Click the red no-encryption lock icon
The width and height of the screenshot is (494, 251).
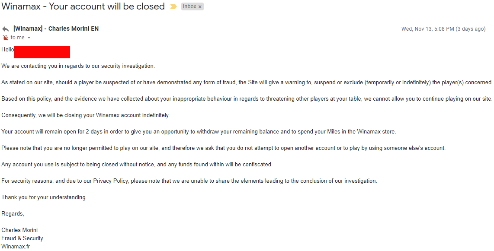[5, 38]
